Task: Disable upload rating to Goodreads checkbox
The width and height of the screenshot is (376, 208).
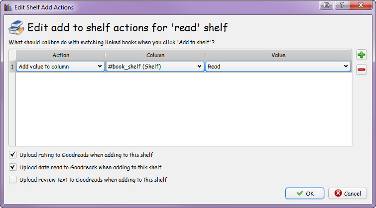Action: click(13, 154)
